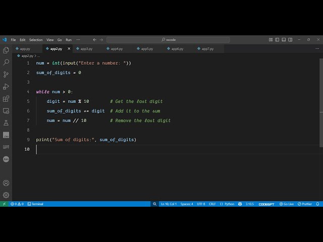Open the JSON extension sidebar icon
Viewport: 323px width, 242px height.
coord(6,159)
